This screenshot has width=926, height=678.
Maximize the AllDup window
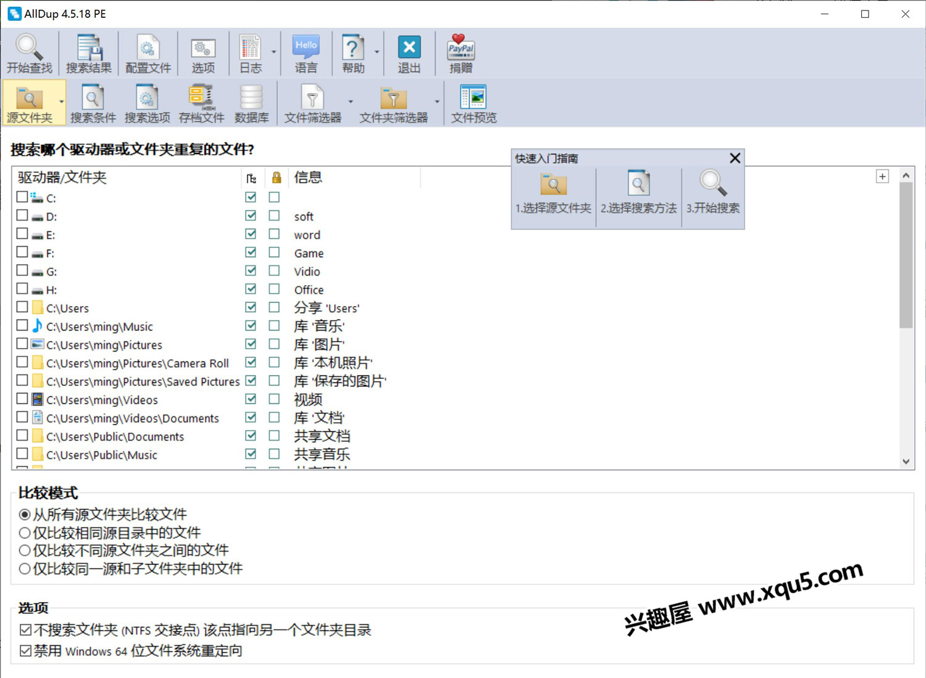865,14
